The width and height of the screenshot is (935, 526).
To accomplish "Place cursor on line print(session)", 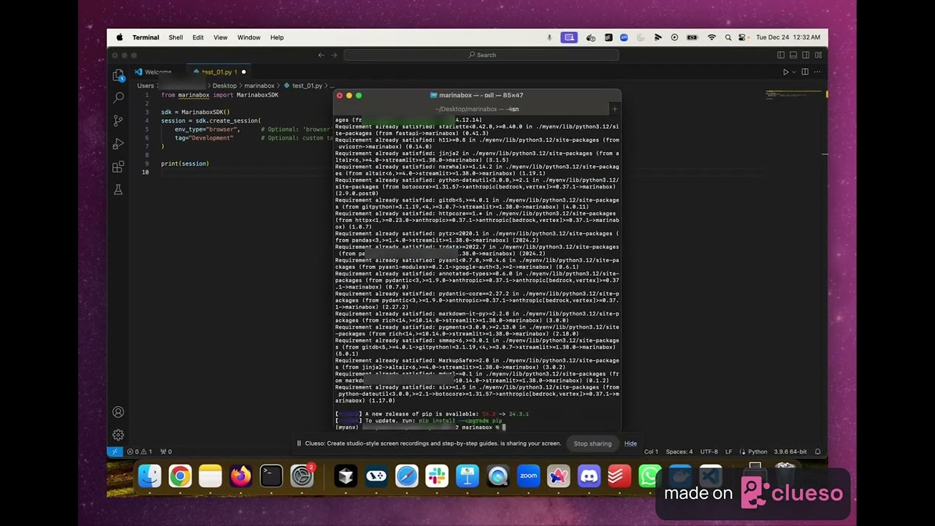I will [185, 164].
